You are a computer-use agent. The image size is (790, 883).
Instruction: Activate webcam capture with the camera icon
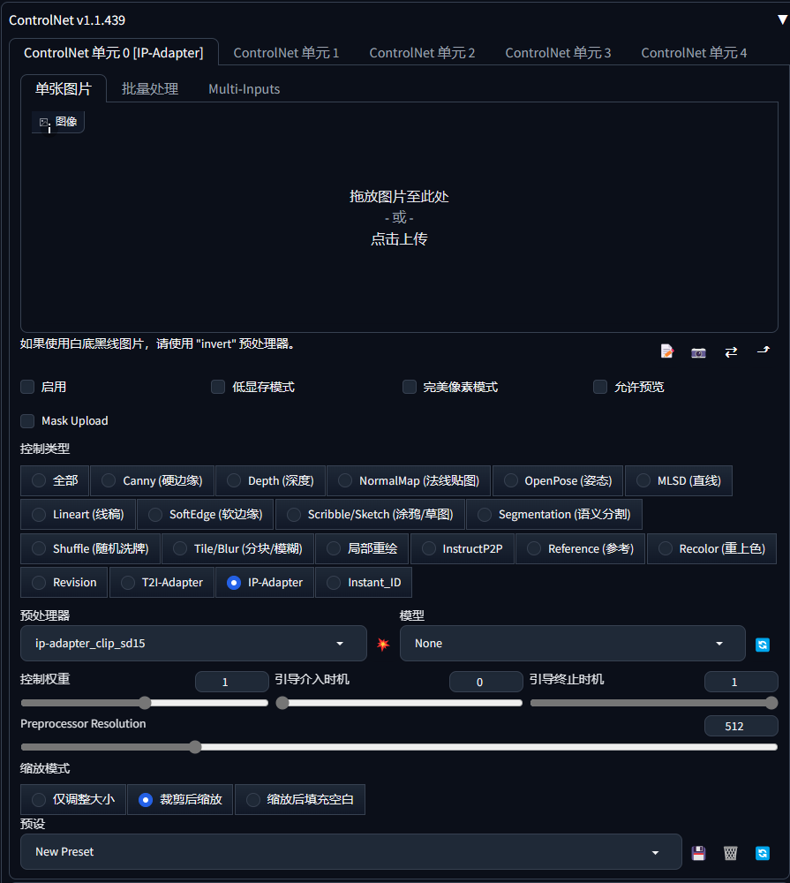pyautogui.click(x=698, y=351)
